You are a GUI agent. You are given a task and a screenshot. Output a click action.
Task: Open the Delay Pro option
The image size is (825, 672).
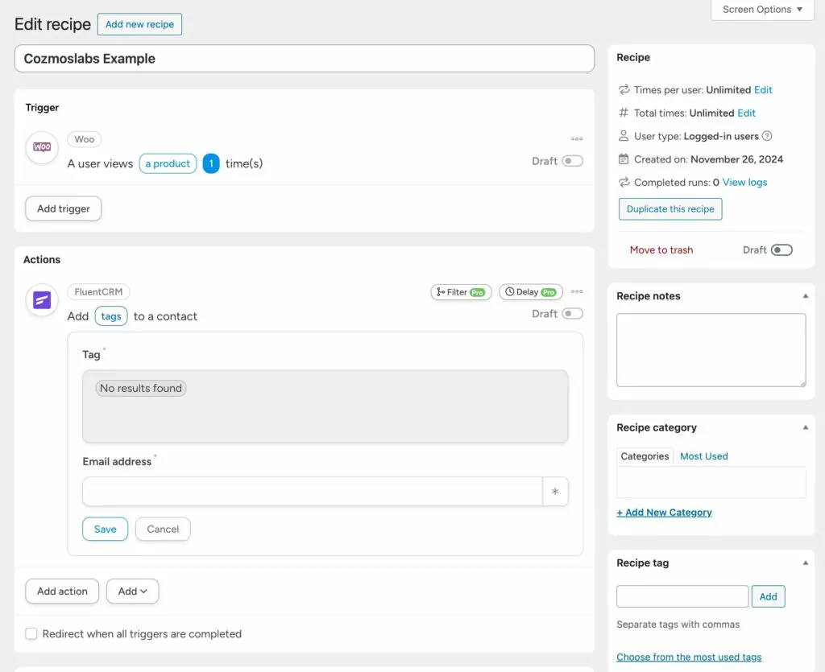[531, 292]
